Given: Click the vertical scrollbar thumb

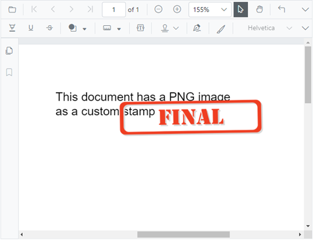Looking at the screenshot, I should pos(308,74).
